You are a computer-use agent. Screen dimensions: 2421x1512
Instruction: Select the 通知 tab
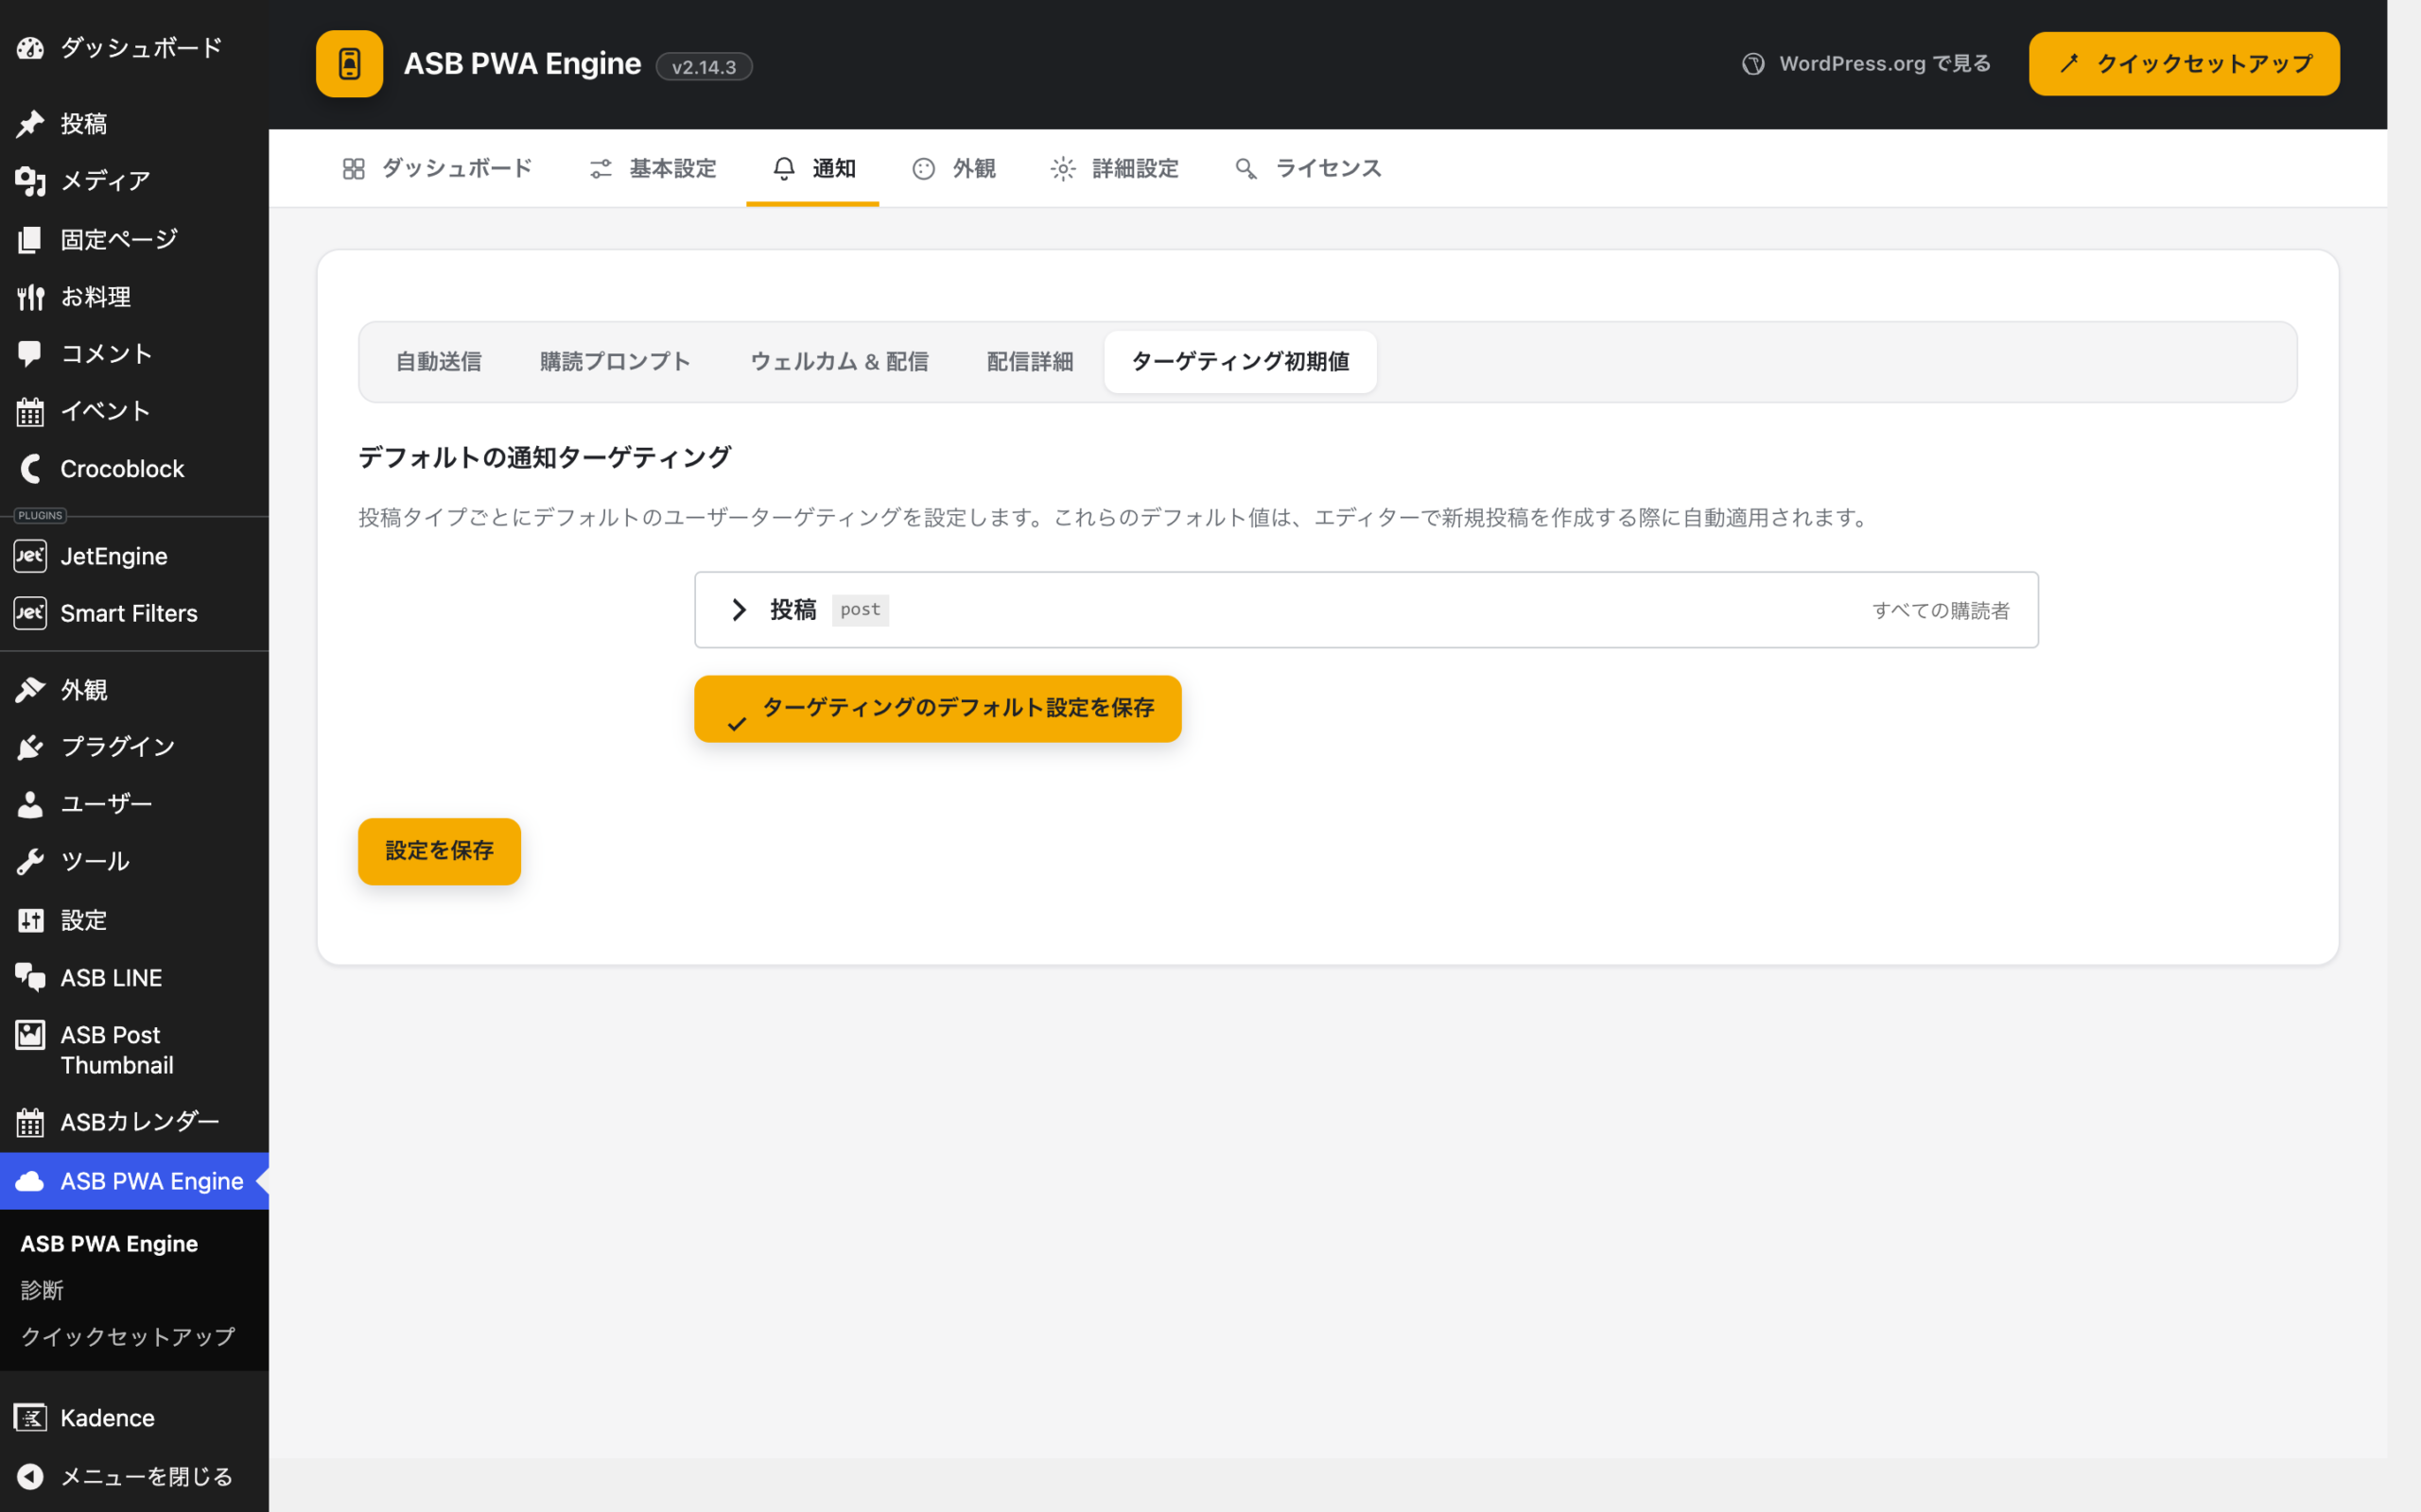[813, 168]
